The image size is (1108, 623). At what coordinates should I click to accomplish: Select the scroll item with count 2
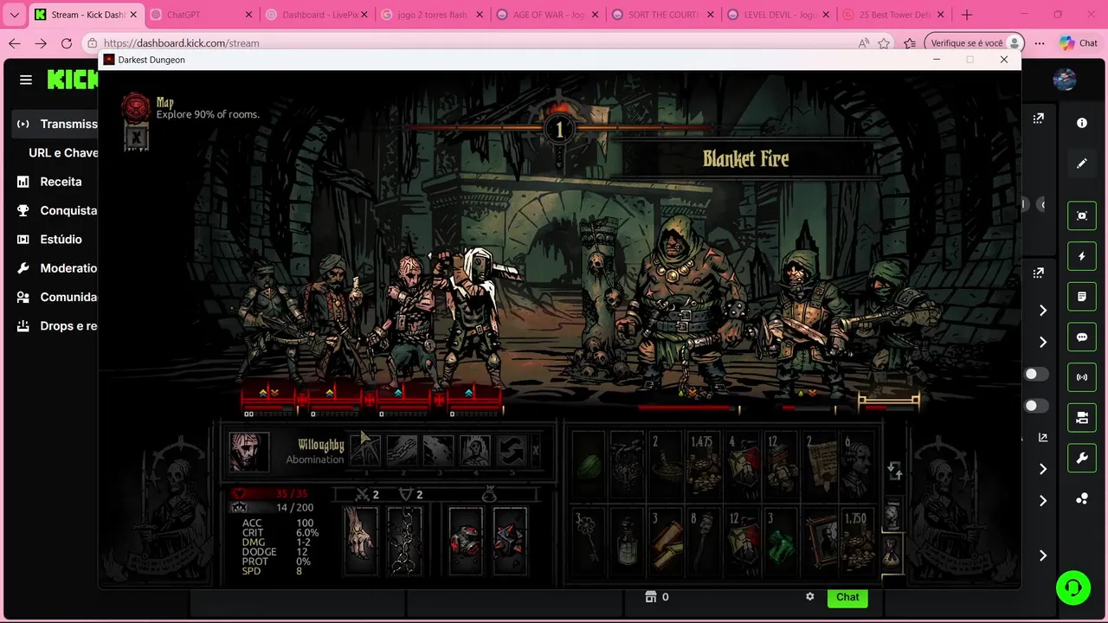point(820,466)
